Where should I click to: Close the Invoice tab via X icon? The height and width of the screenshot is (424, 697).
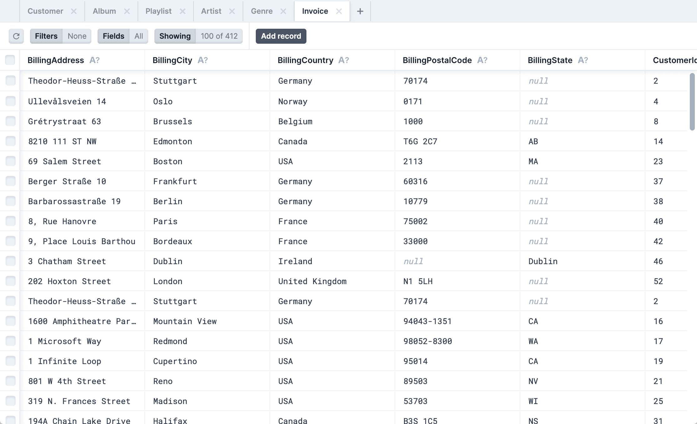click(x=339, y=11)
